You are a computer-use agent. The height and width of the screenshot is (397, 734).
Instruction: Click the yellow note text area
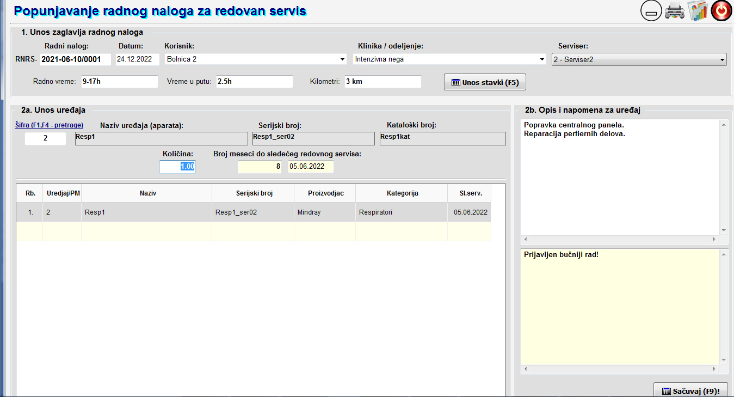coord(620,307)
